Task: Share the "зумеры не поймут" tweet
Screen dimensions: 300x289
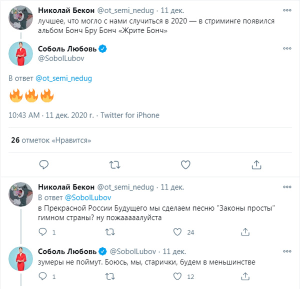Action: pyautogui.click(x=245, y=276)
